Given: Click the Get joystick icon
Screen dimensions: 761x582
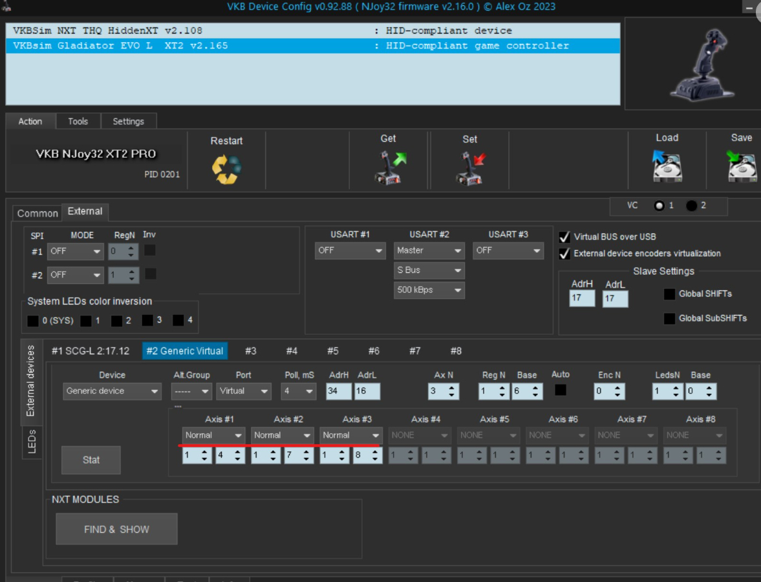Looking at the screenshot, I should (x=389, y=167).
